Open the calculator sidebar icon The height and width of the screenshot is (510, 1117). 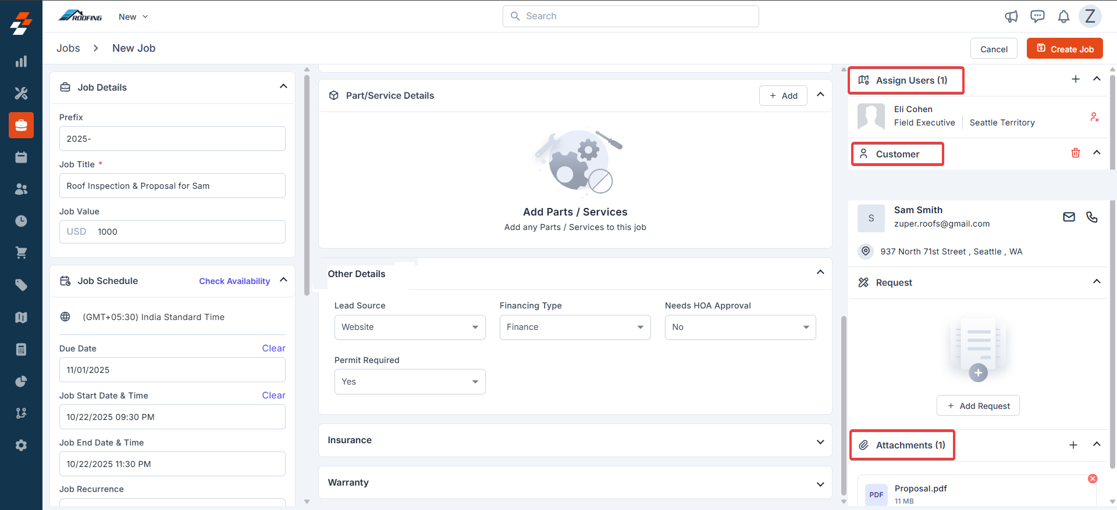pos(21,349)
